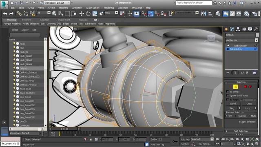This screenshot has height=147, width=261.
Task: Enable the By Angle checkbox
Action: [x=228, y=100]
